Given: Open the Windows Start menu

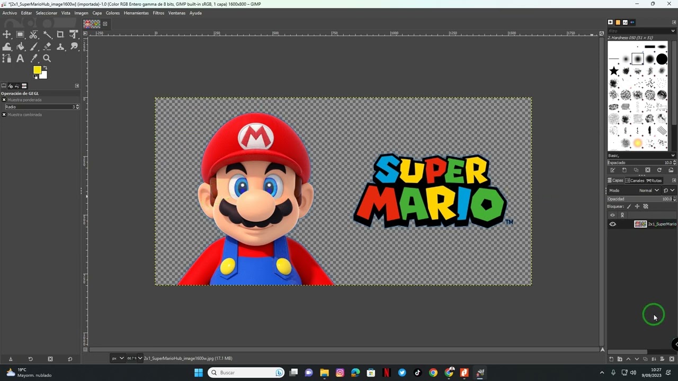Looking at the screenshot, I should tap(199, 373).
